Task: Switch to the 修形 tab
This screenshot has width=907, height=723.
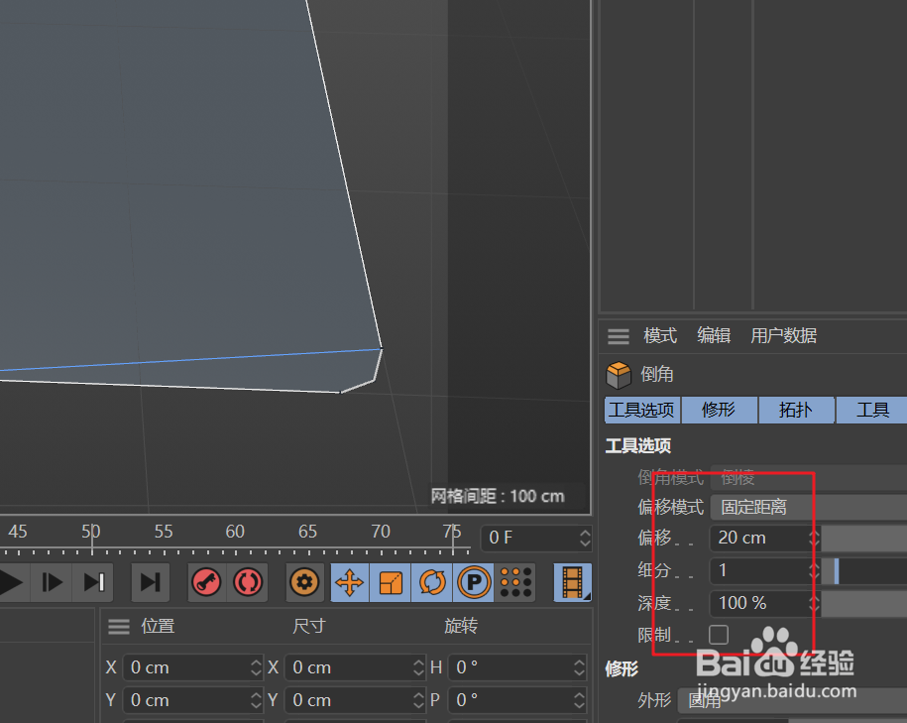Action: click(x=719, y=410)
